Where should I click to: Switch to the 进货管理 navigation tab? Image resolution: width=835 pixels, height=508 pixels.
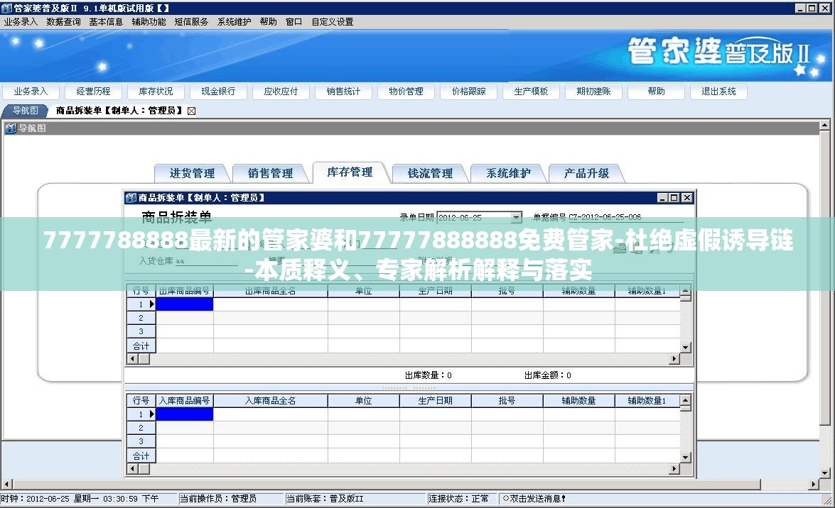[x=192, y=173]
